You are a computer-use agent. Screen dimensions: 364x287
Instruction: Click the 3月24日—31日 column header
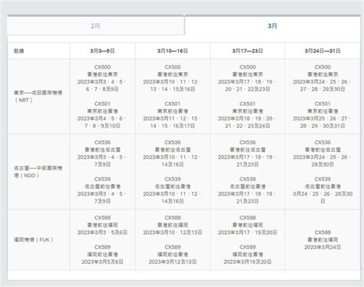[323, 51]
